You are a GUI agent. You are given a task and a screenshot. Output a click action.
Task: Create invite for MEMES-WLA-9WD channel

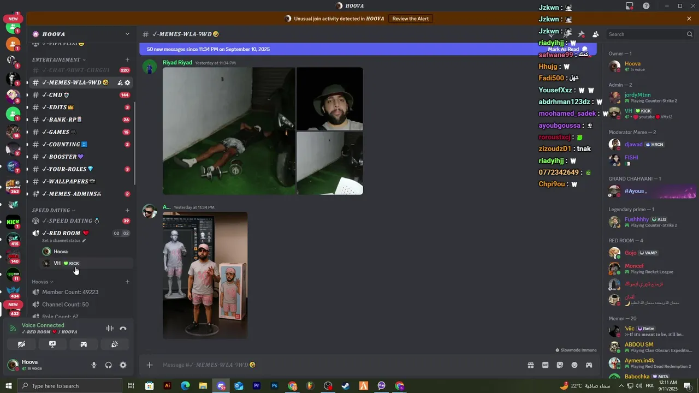[120, 82]
